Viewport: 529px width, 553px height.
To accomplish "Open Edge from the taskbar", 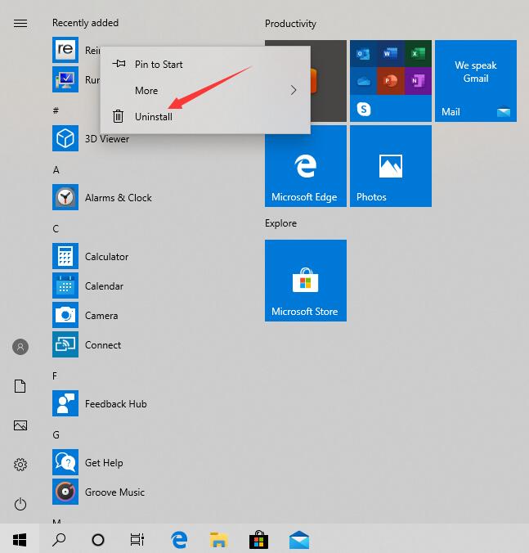I will (x=179, y=540).
